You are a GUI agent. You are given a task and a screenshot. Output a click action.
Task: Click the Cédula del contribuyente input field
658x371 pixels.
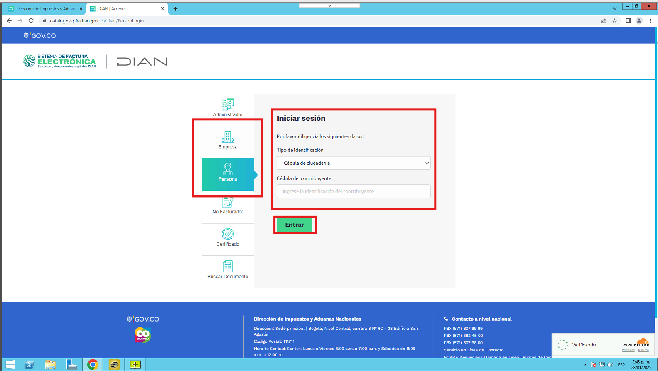click(353, 191)
